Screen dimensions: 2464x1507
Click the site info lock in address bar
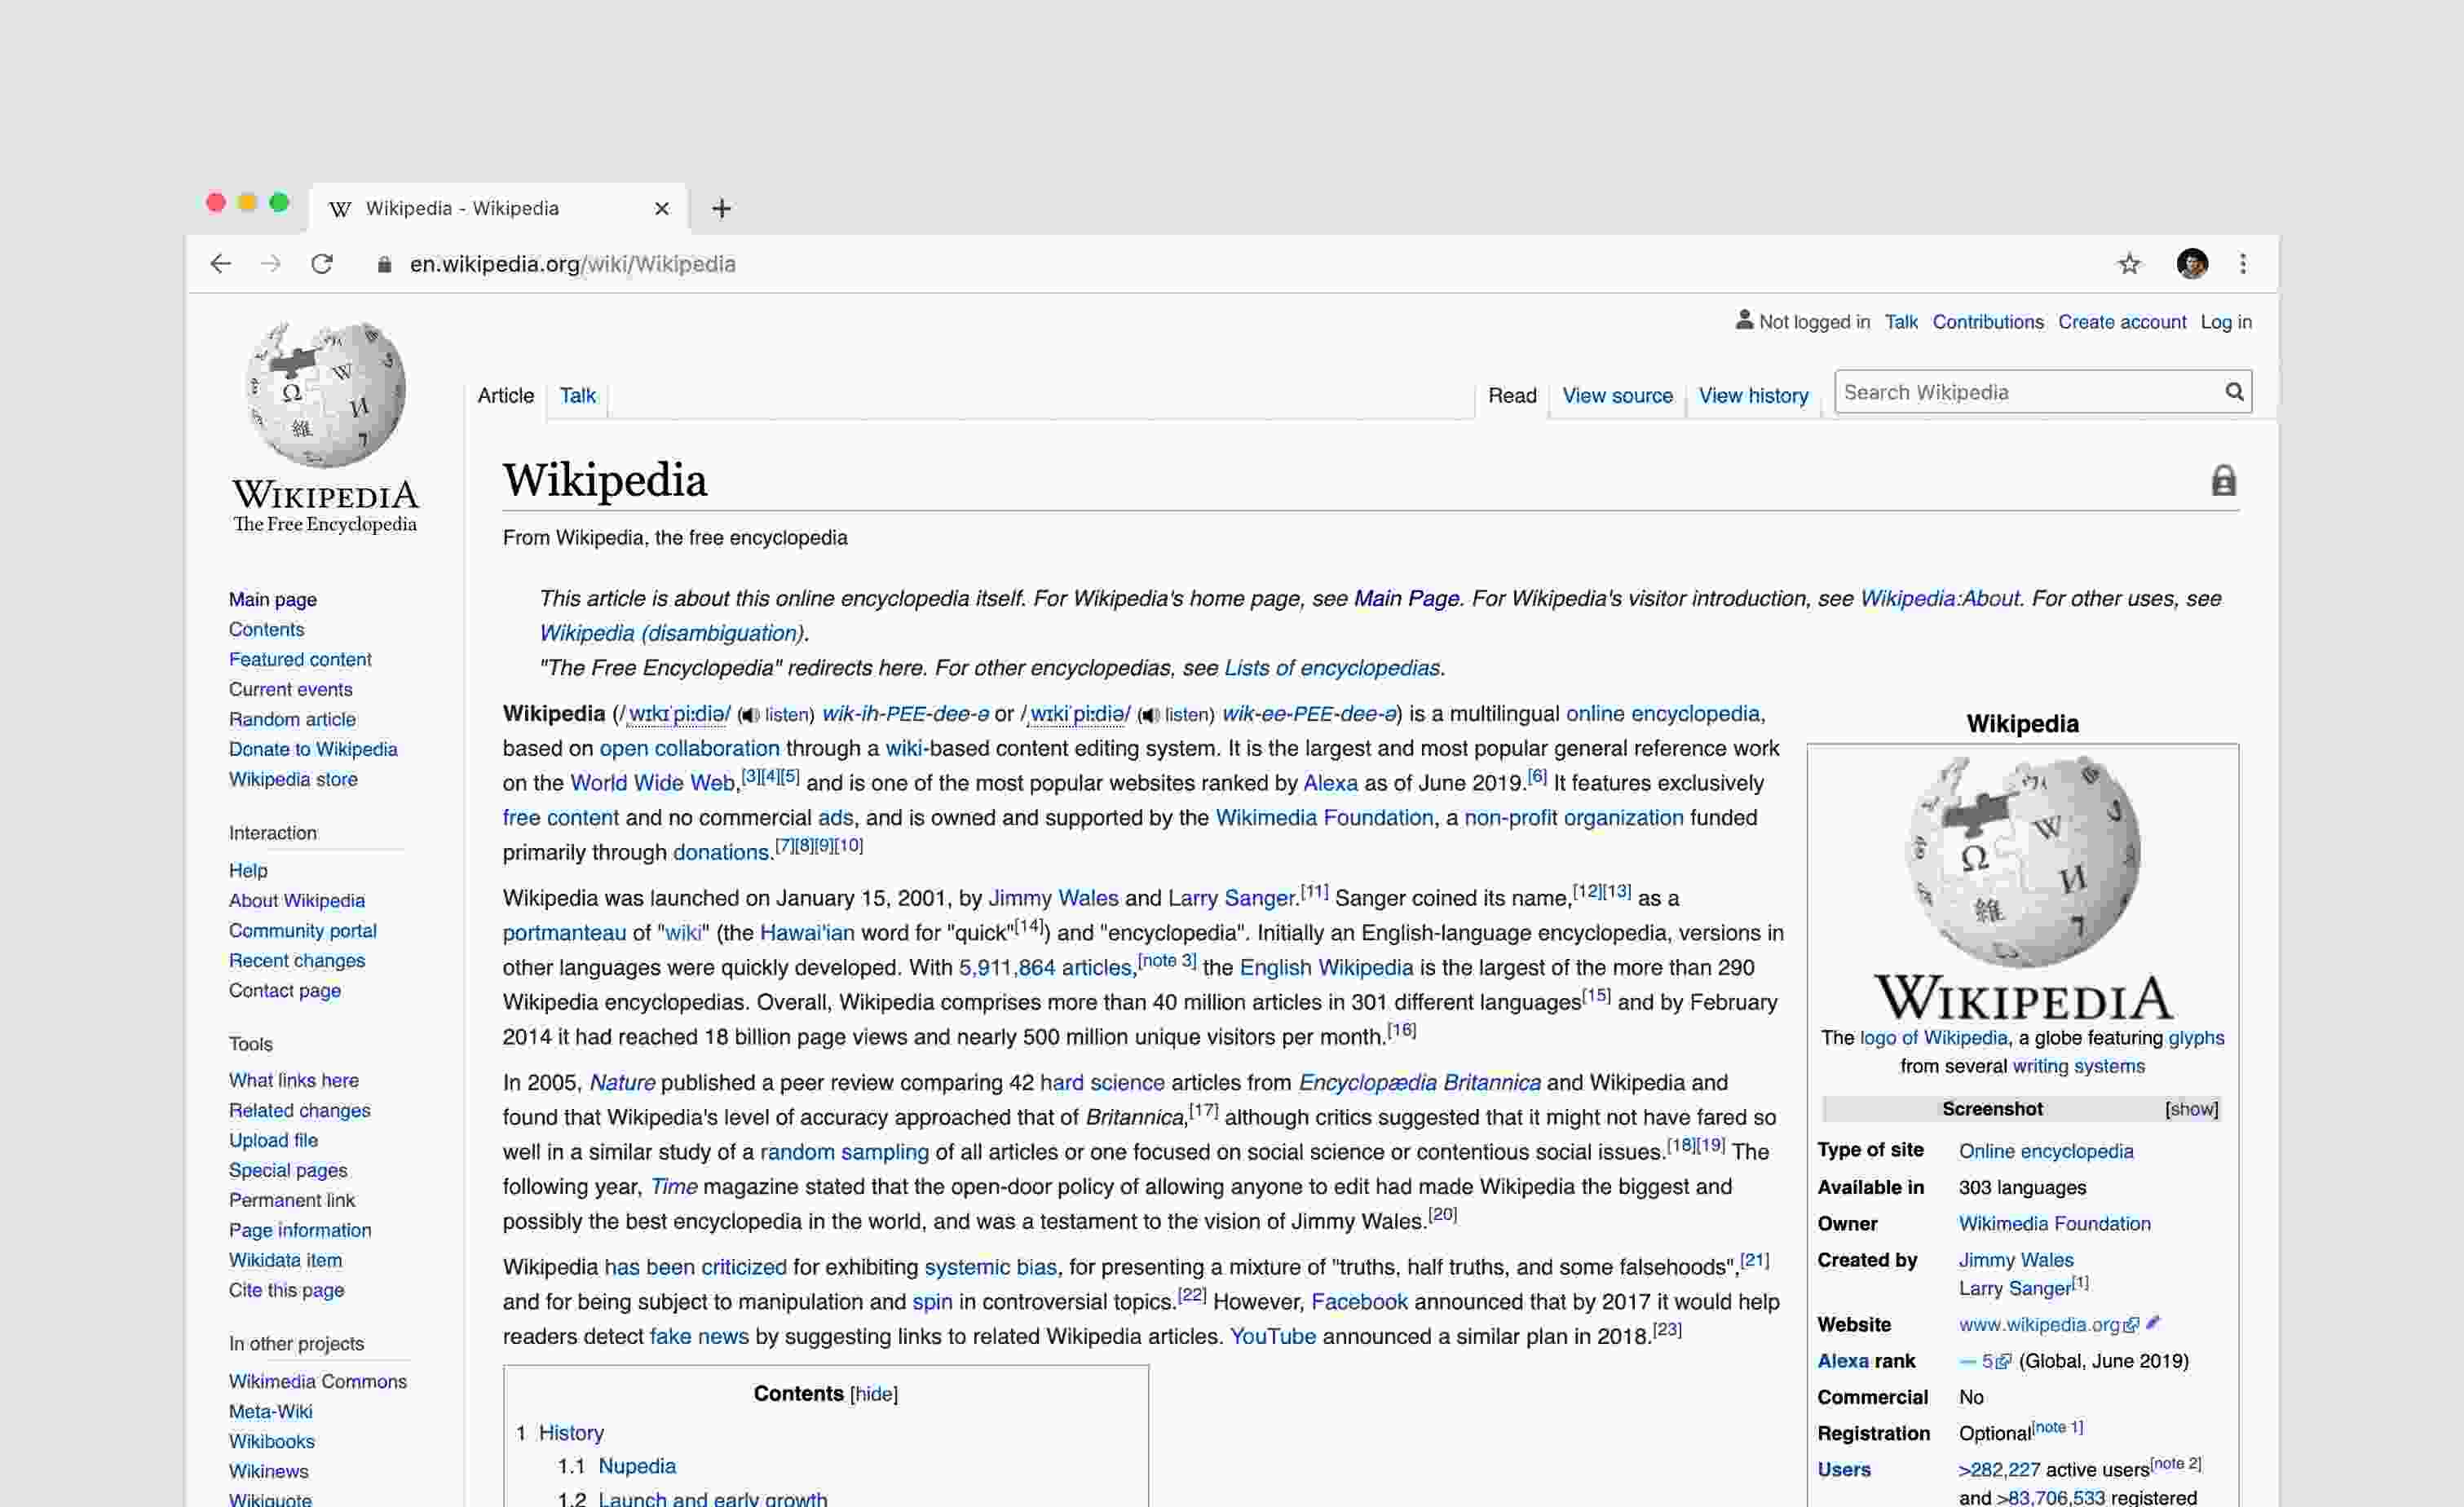tap(384, 265)
